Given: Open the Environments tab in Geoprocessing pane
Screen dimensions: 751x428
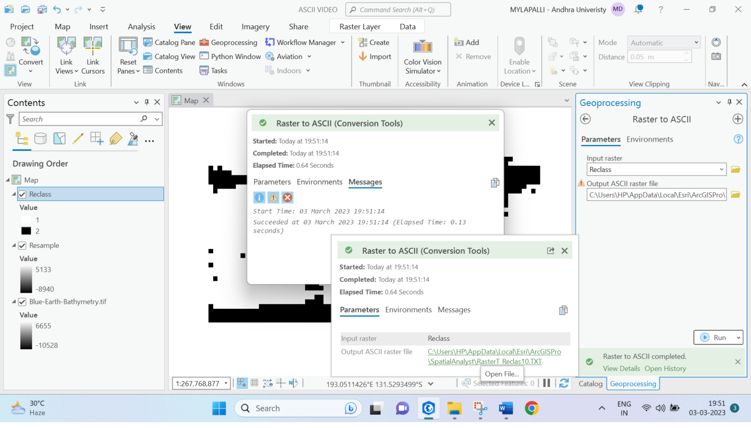Looking at the screenshot, I should (649, 139).
